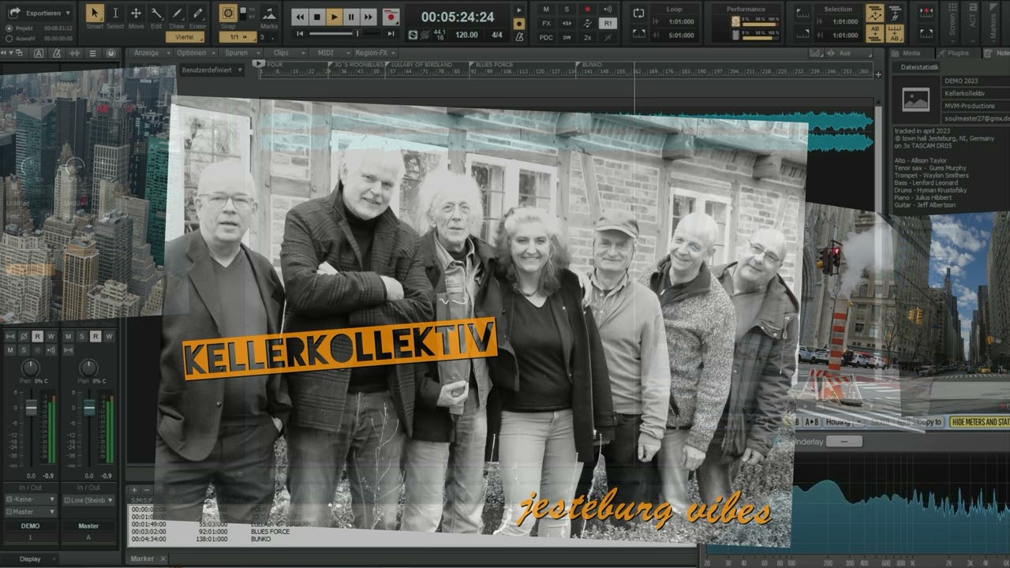Image resolution: width=1010 pixels, height=568 pixels.
Task: Activate the Move tool
Action: point(136,13)
